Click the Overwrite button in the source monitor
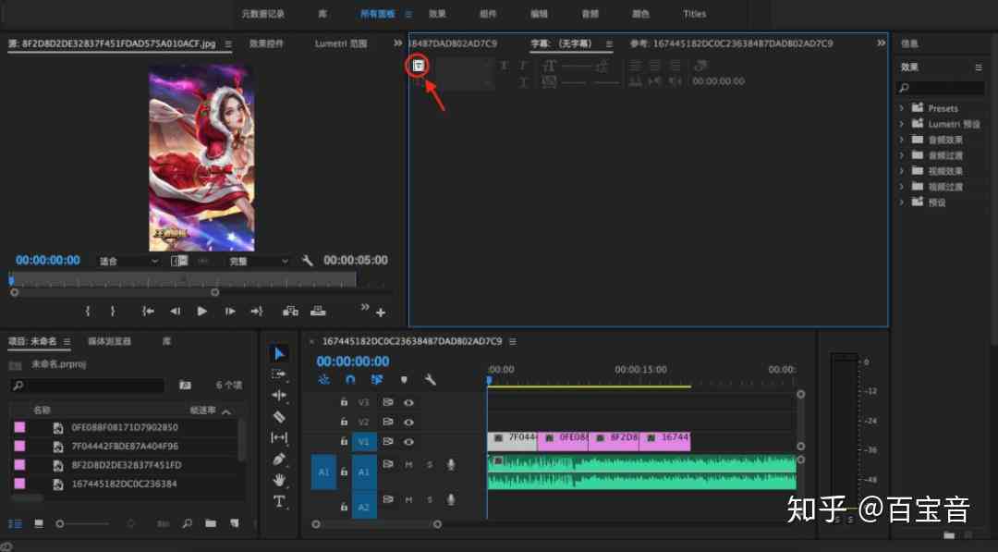 point(318,312)
